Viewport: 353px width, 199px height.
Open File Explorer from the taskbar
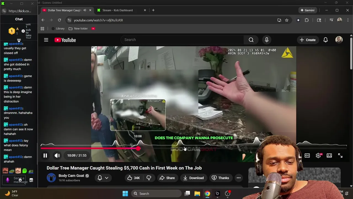[x=197, y=193]
